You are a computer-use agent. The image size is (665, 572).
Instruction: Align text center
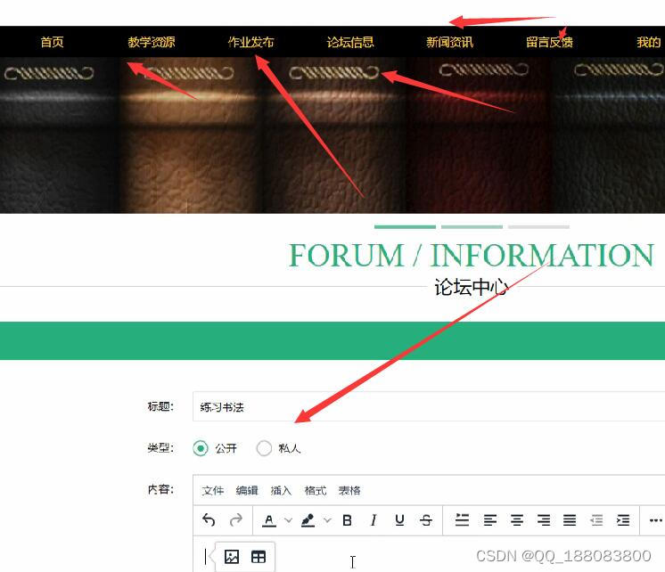(516, 520)
